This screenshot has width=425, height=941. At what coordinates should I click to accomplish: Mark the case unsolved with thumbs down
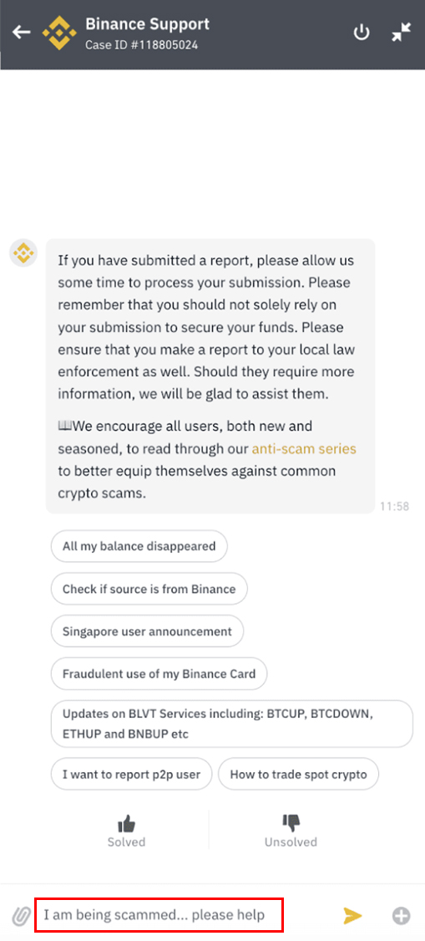tap(291, 831)
